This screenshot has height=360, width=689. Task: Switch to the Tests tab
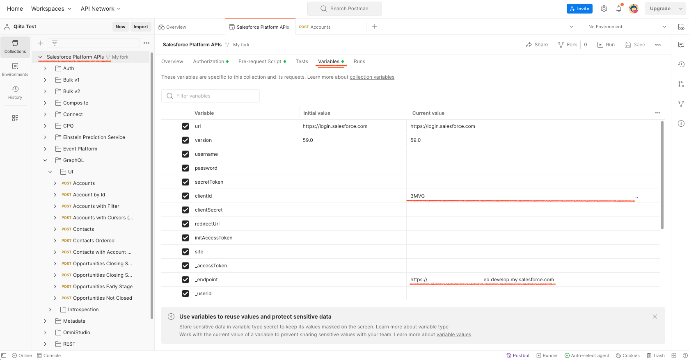tap(302, 62)
